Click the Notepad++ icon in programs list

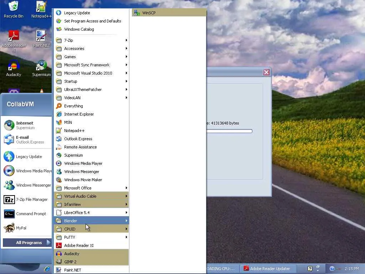coord(59,131)
